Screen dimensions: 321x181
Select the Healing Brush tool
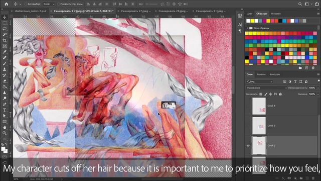[x=5, y=58]
